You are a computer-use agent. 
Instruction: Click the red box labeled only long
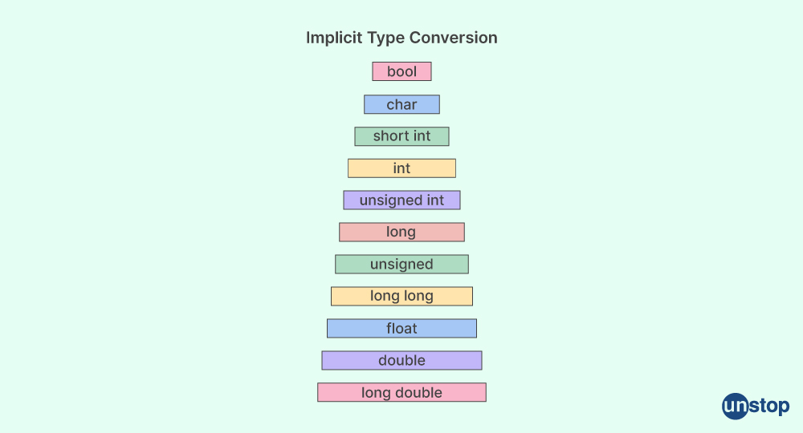[x=402, y=232]
